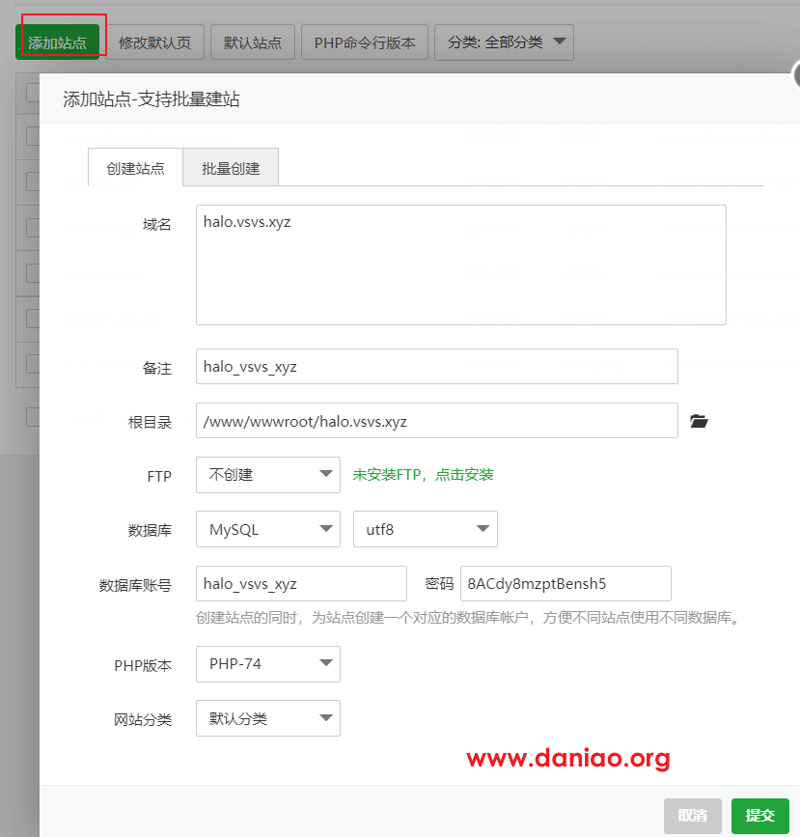Viewport: 800px width, 837px height.
Task: Focus the 域名 textarea containing halo.vsvs.xyz
Action: pyautogui.click(x=461, y=265)
